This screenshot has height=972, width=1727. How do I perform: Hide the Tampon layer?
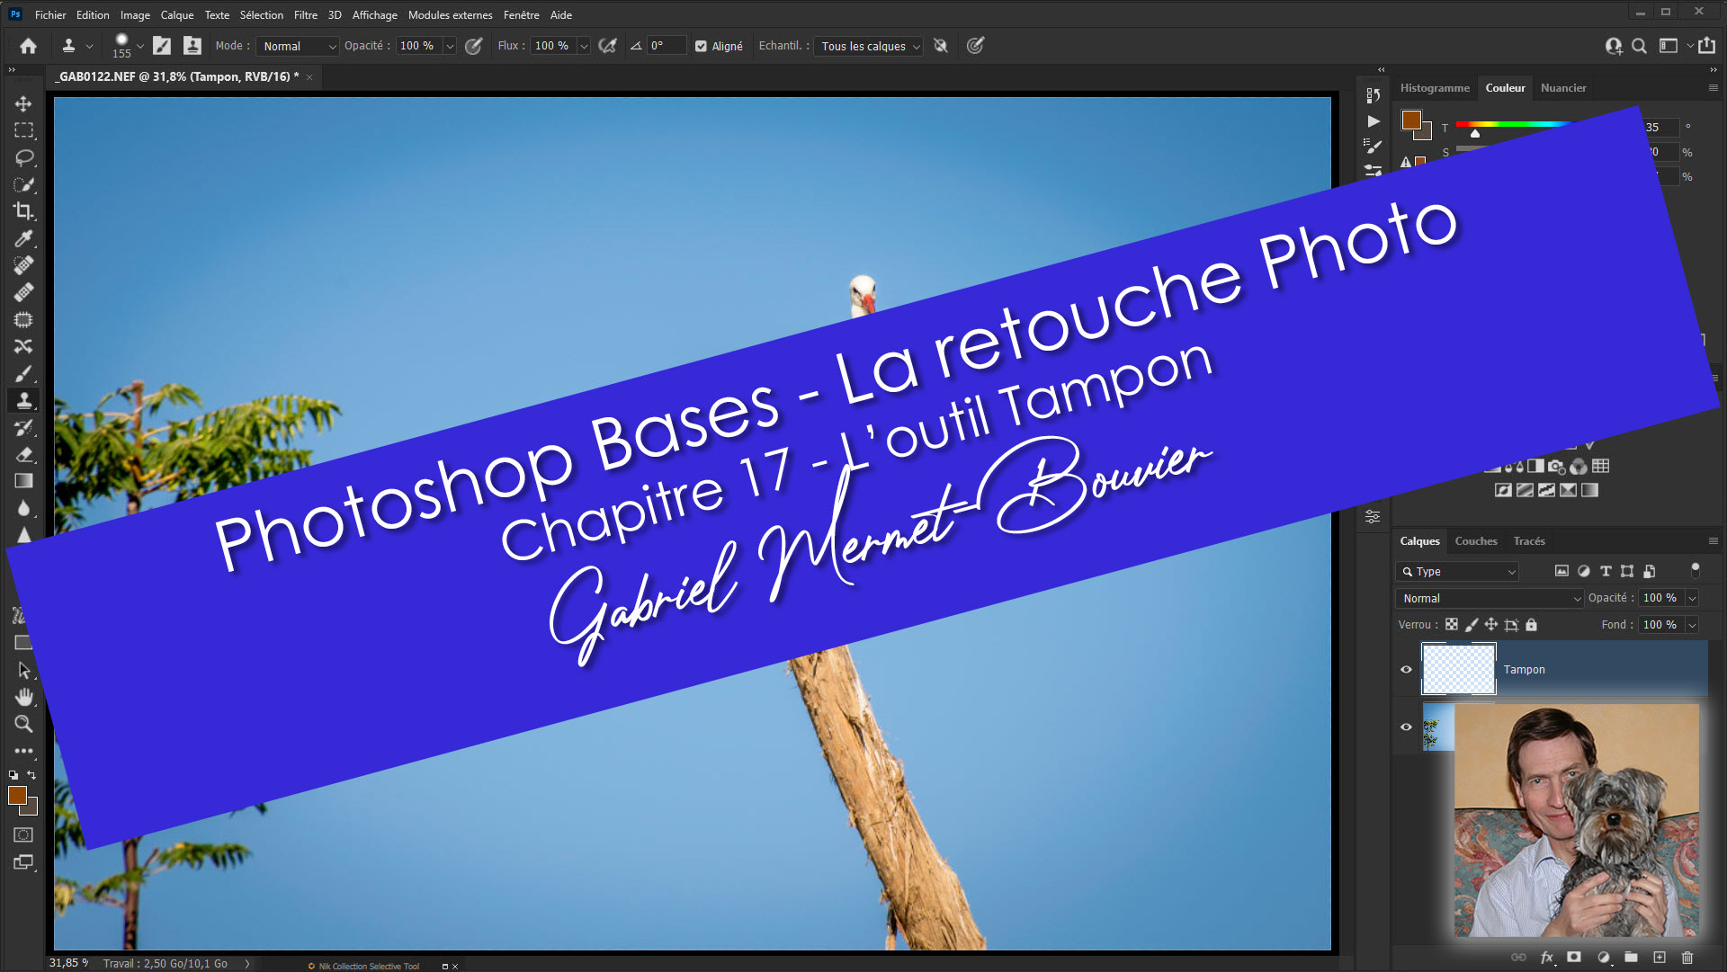[x=1406, y=669]
